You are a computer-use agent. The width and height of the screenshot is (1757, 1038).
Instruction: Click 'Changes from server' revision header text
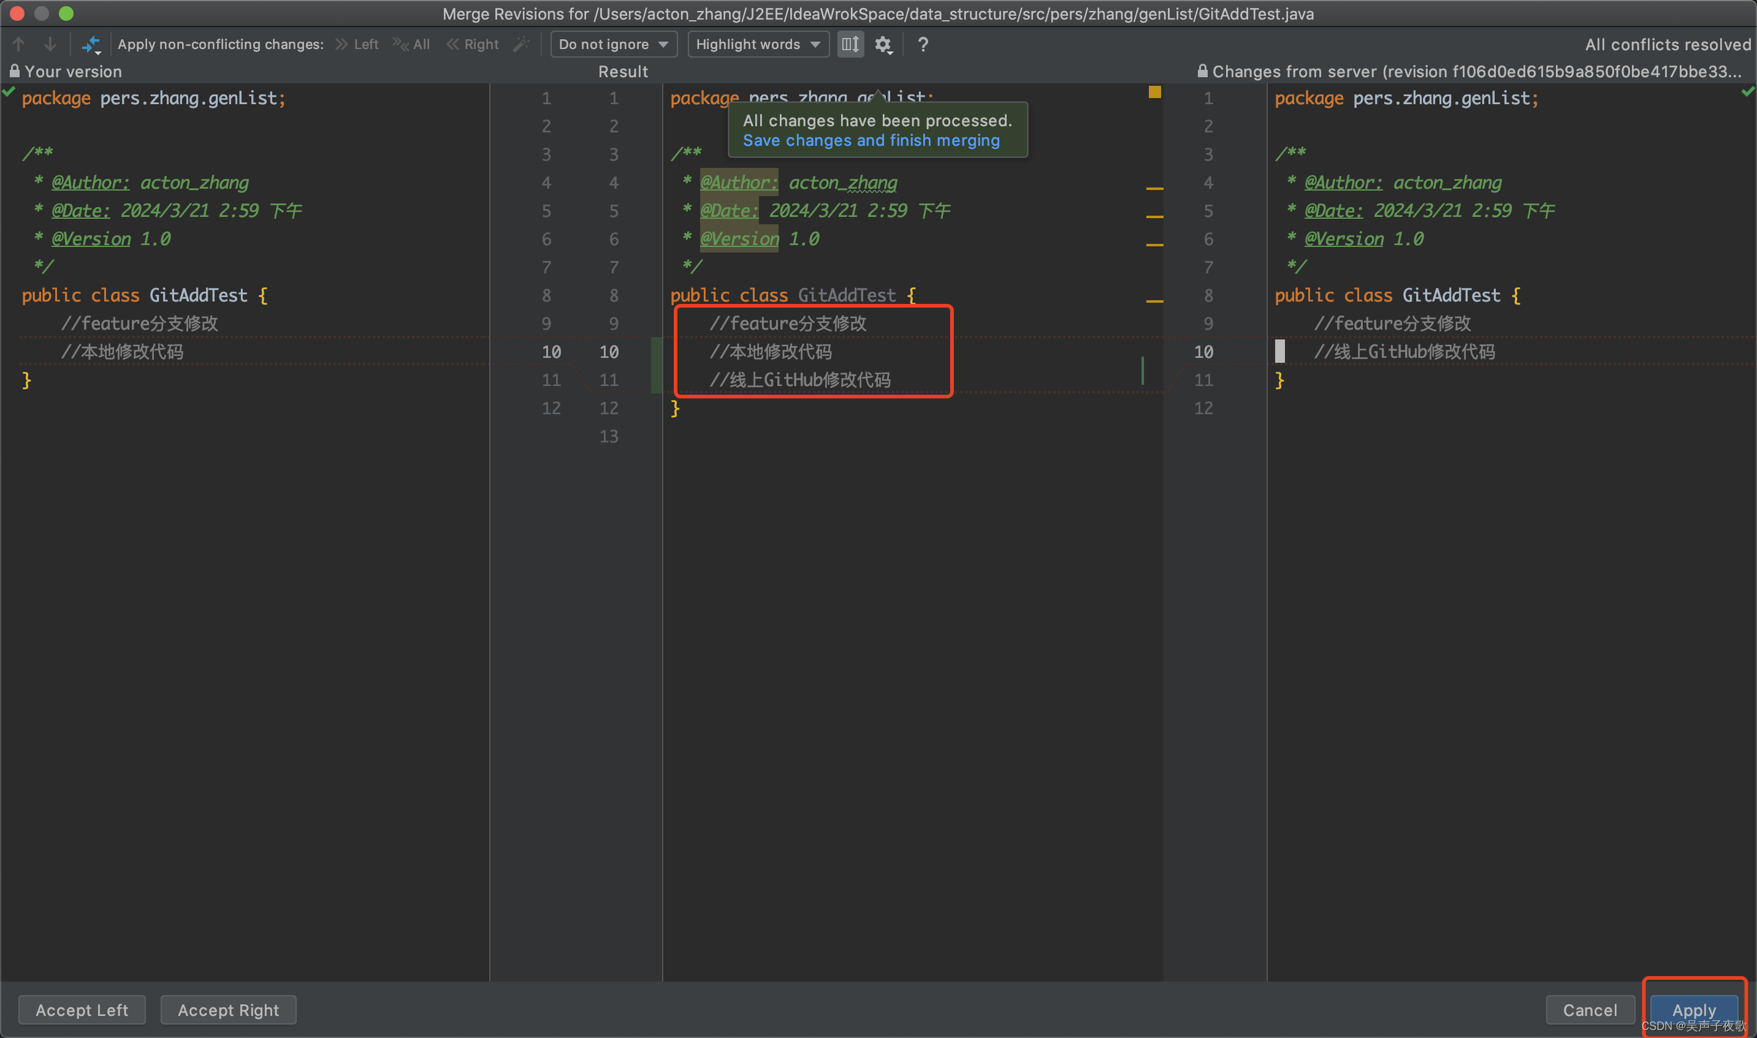pos(1476,71)
